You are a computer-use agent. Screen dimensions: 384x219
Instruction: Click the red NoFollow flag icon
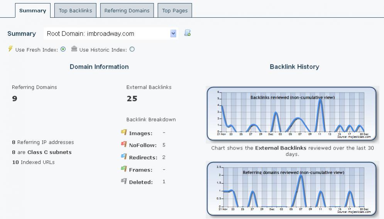pos(124,145)
